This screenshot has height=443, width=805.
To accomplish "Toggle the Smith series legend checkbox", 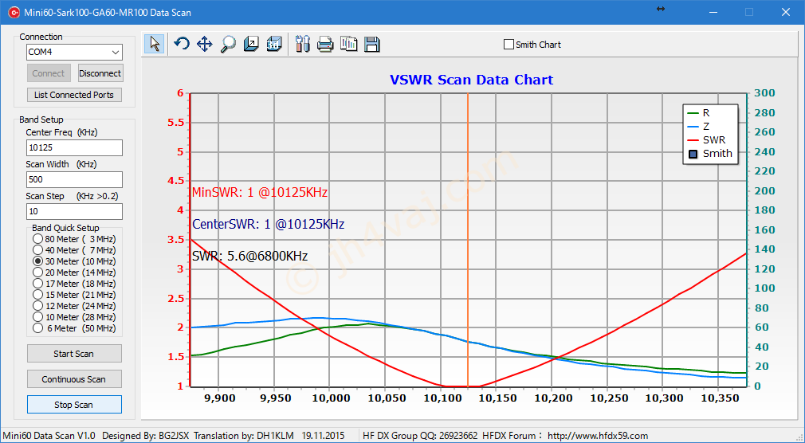I will (693, 154).
